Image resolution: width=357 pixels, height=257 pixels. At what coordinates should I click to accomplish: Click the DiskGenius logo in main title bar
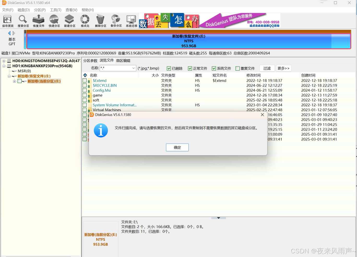(x=4, y=3)
